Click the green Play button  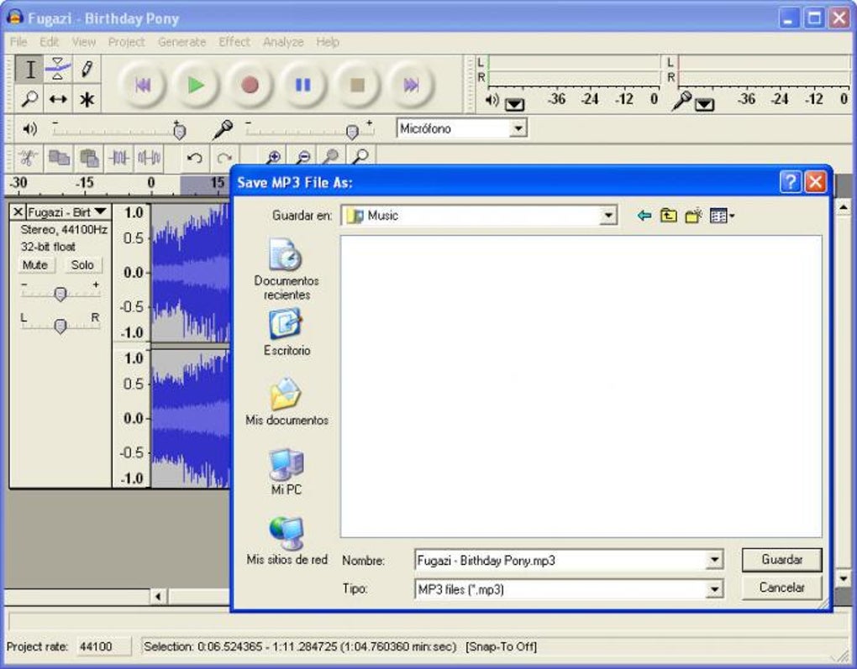[x=197, y=85]
